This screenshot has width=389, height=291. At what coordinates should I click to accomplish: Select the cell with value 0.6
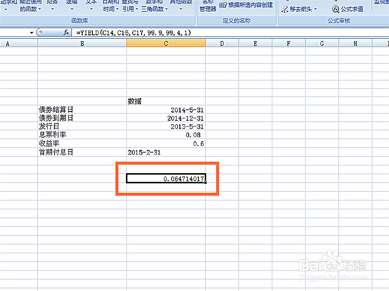[166, 144]
